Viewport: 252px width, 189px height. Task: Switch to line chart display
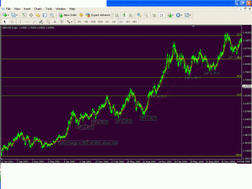point(131,15)
